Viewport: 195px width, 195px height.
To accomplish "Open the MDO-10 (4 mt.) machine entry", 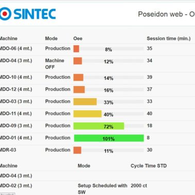I will point(16,77).
